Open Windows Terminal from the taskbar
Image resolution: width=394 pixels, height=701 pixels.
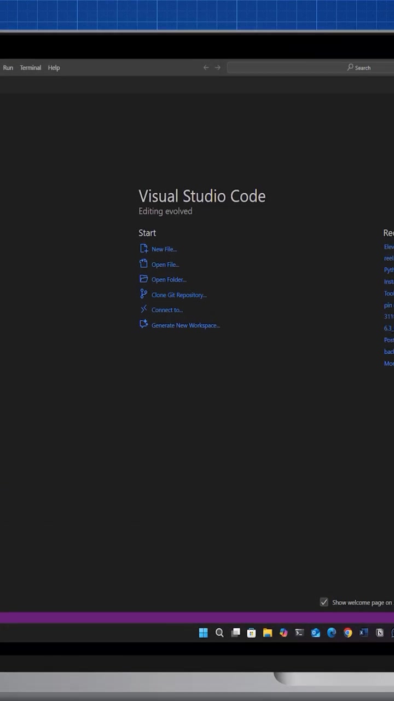click(x=299, y=633)
